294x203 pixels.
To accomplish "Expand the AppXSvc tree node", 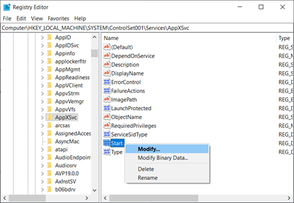I will (42, 117).
